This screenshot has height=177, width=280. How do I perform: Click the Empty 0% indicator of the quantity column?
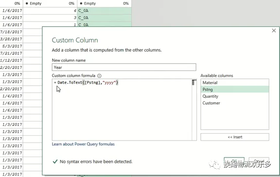click(50, 3)
